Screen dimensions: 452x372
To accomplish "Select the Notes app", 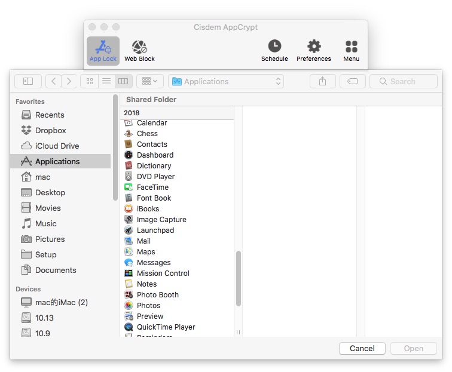I will (177, 284).
